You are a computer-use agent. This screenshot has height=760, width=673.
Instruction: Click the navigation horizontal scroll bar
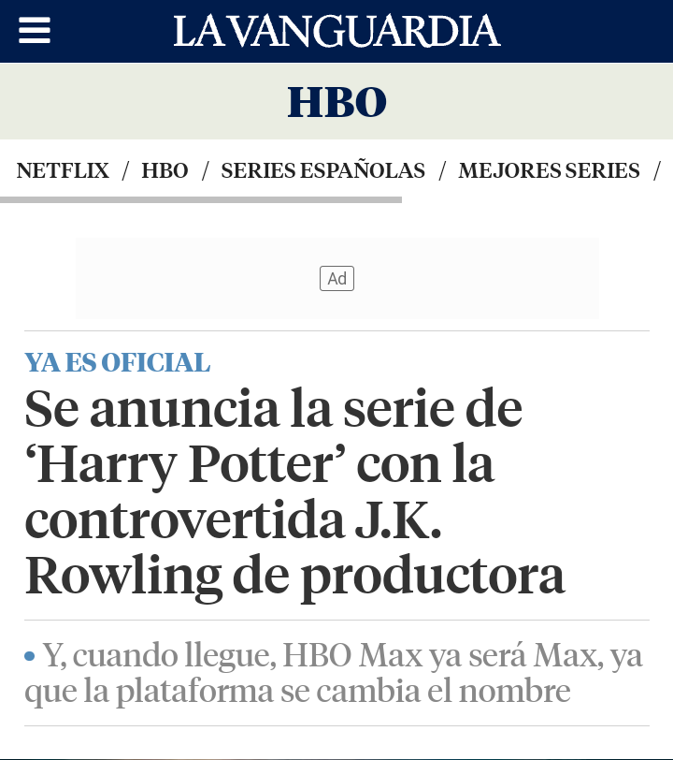(201, 199)
